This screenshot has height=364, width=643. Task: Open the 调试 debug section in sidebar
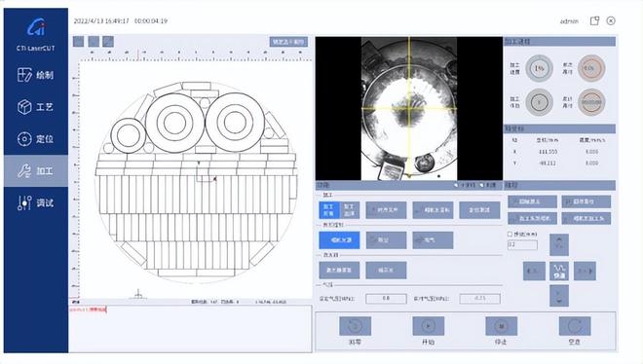click(x=36, y=202)
